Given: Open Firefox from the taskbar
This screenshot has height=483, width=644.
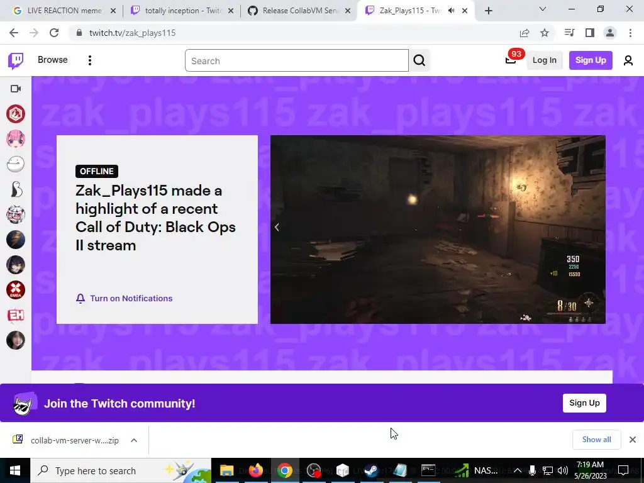Looking at the screenshot, I should click(256, 470).
